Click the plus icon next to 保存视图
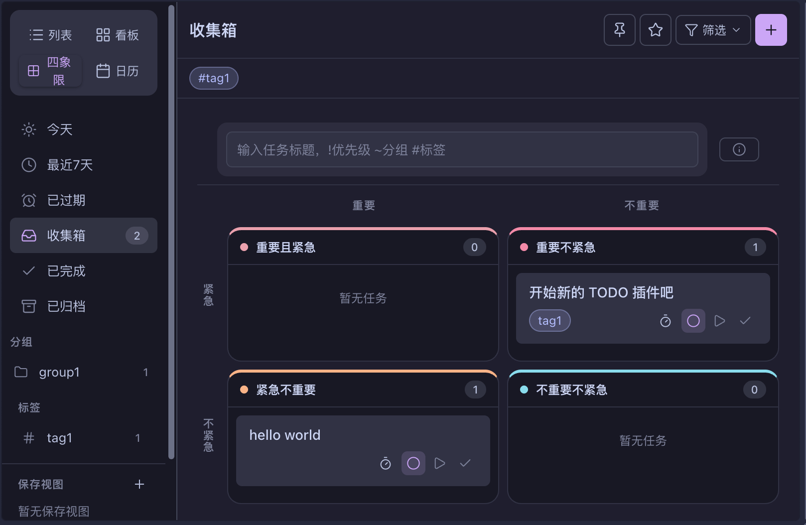The image size is (806, 525). click(x=139, y=484)
